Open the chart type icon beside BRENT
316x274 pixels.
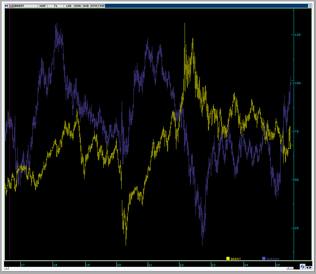click(x=11, y=6)
